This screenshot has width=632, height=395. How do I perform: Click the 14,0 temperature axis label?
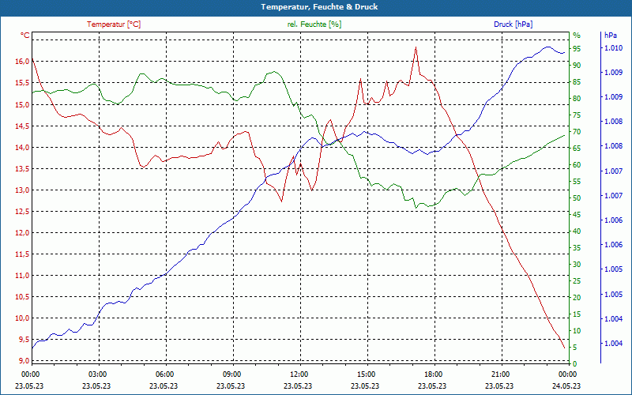(x=23, y=148)
